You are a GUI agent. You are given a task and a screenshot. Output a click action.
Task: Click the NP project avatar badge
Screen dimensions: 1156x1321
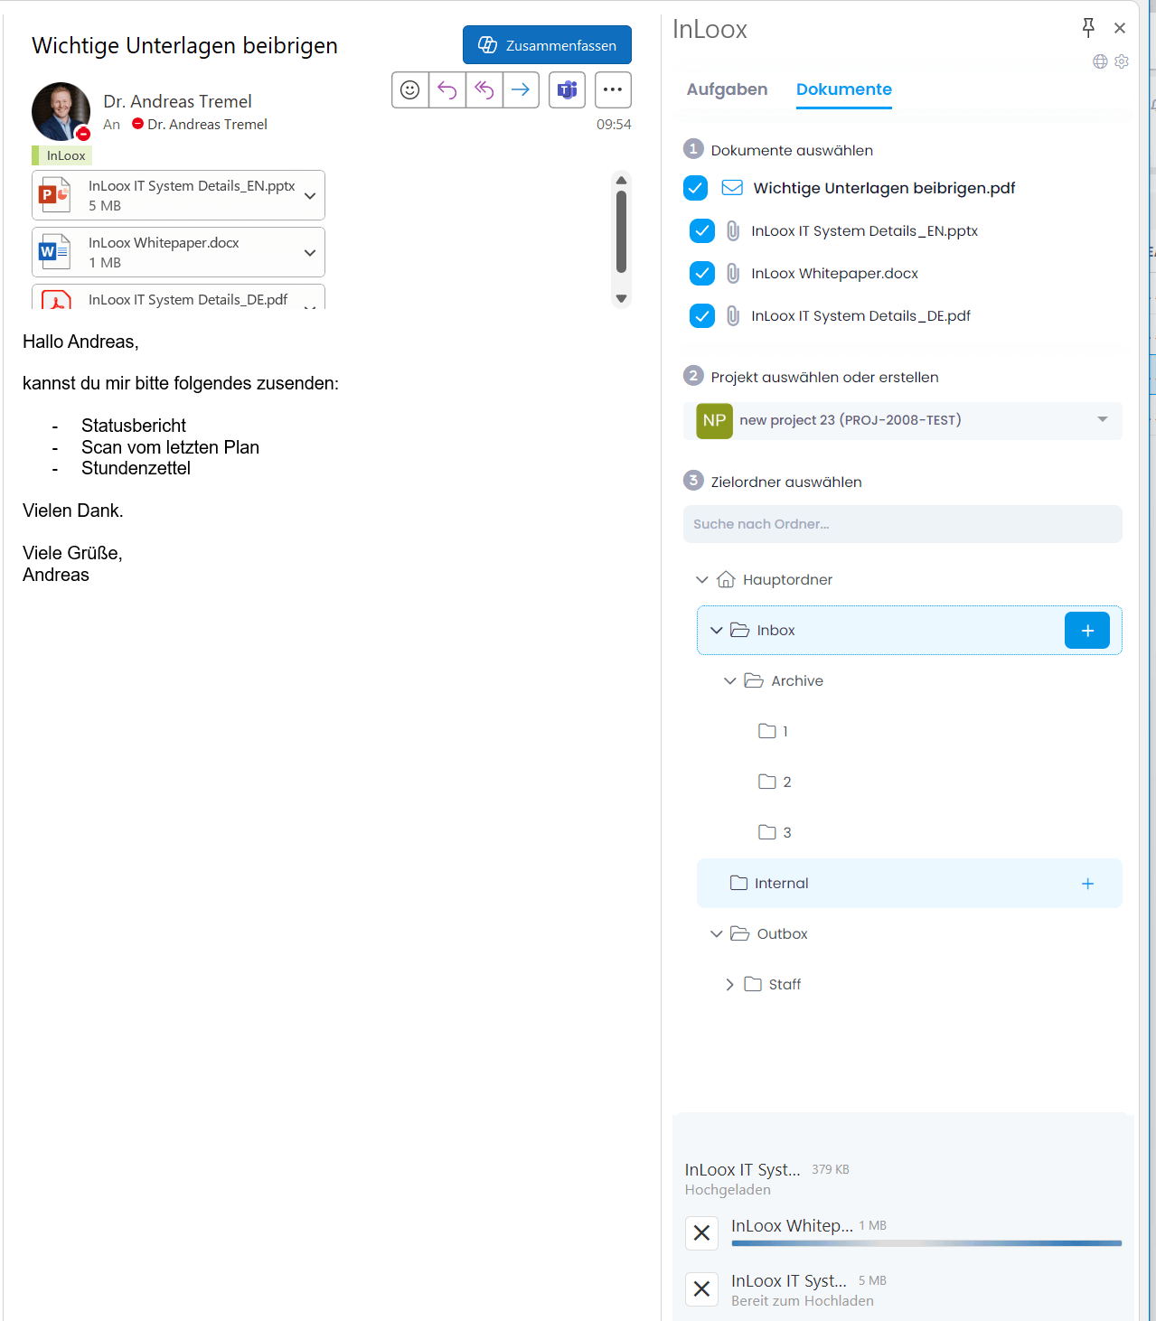click(x=714, y=420)
